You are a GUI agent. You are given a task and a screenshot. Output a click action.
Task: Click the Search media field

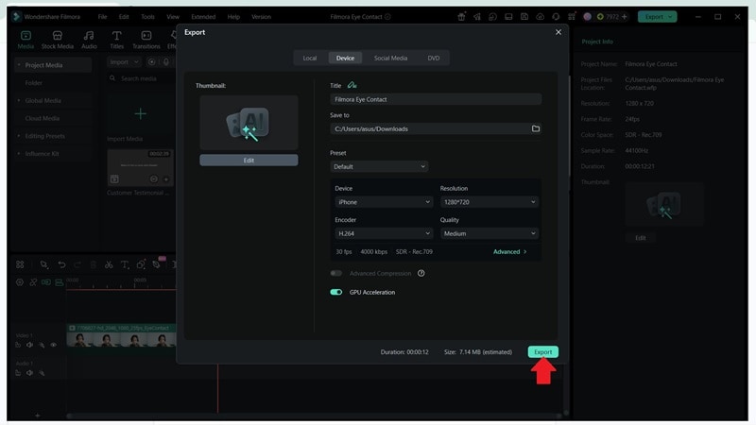tap(141, 78)
